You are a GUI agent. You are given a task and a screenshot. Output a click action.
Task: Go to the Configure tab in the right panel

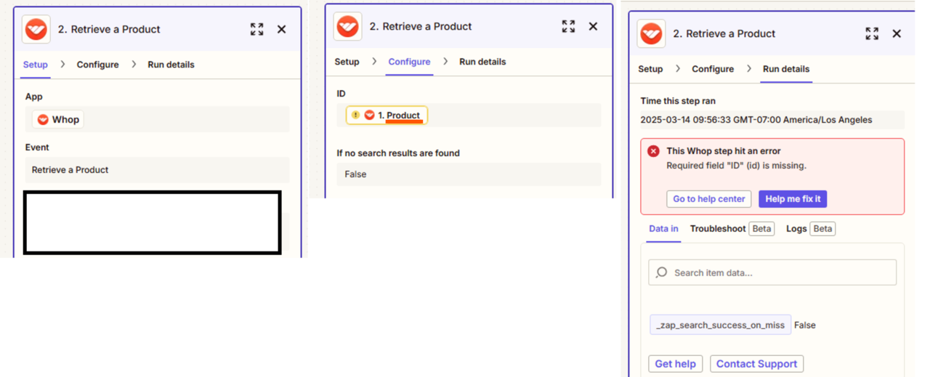pos(713,69)
